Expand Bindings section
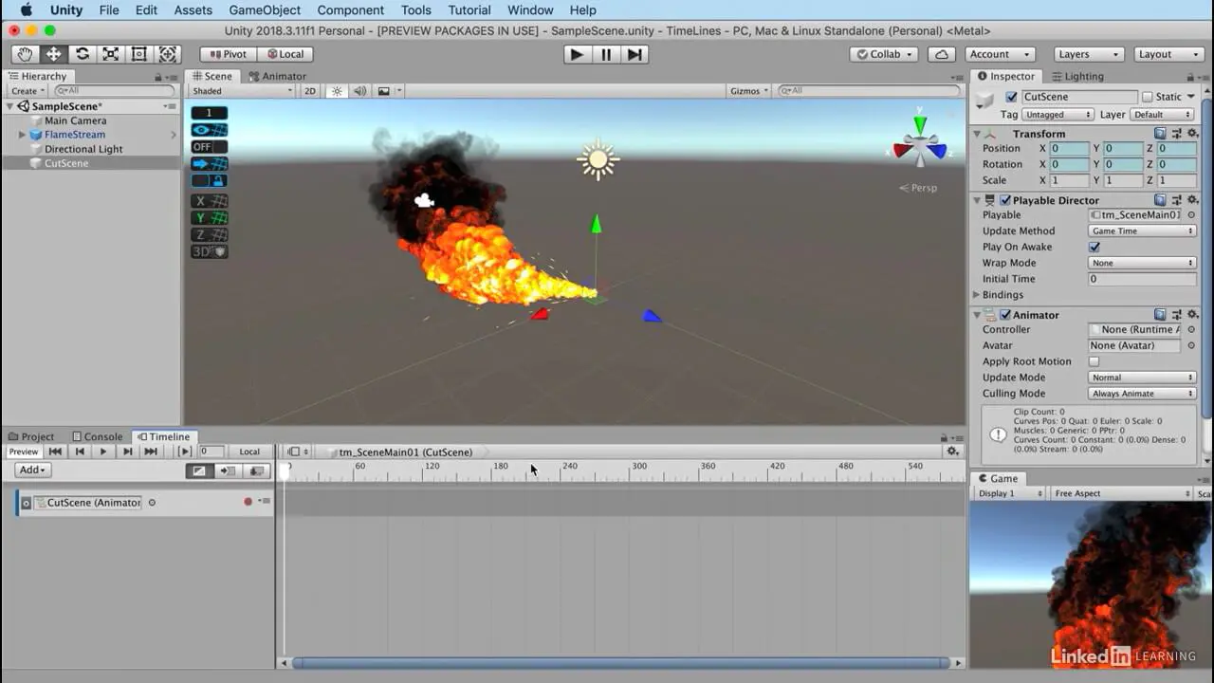The width and height of the screenshot is (1214, 683). pos(977,295)
